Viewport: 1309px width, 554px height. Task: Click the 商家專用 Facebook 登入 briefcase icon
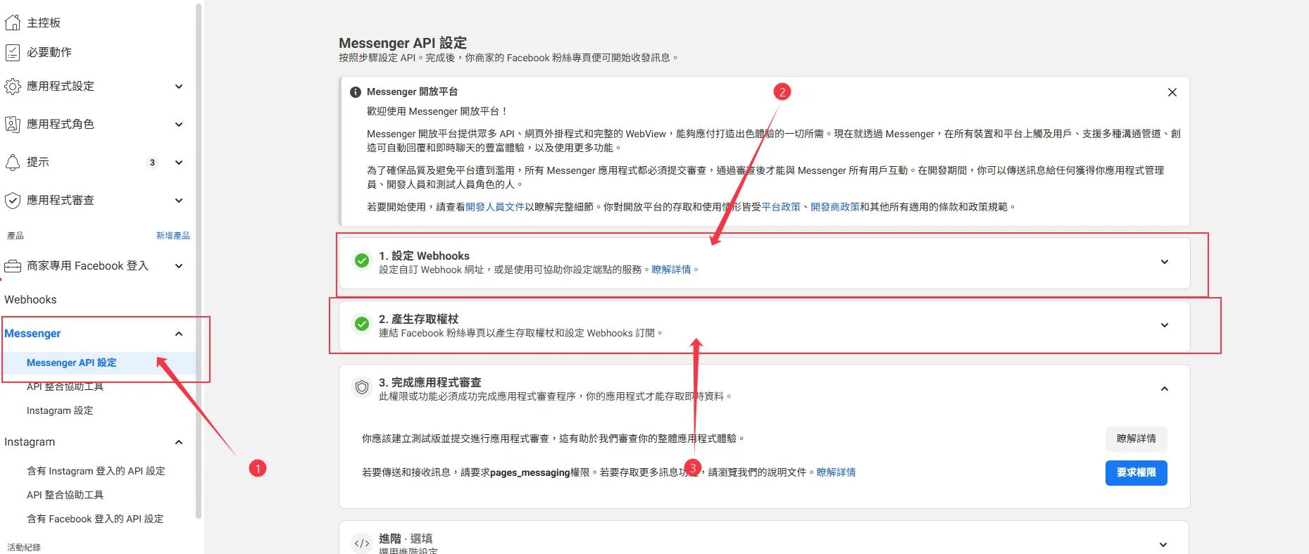coord(12,266)
